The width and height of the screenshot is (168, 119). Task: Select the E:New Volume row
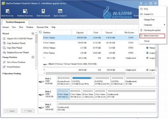click(x=91, y=38)
